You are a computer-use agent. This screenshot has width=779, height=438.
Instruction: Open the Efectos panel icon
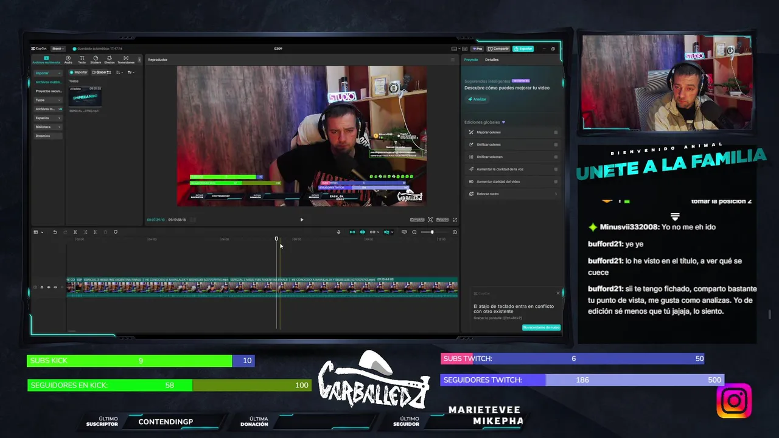point(110,60)
